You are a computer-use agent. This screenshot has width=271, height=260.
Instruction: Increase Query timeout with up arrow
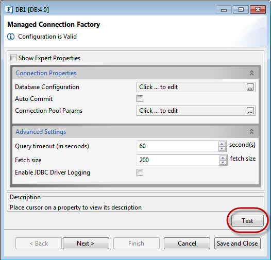click(222, 144)
